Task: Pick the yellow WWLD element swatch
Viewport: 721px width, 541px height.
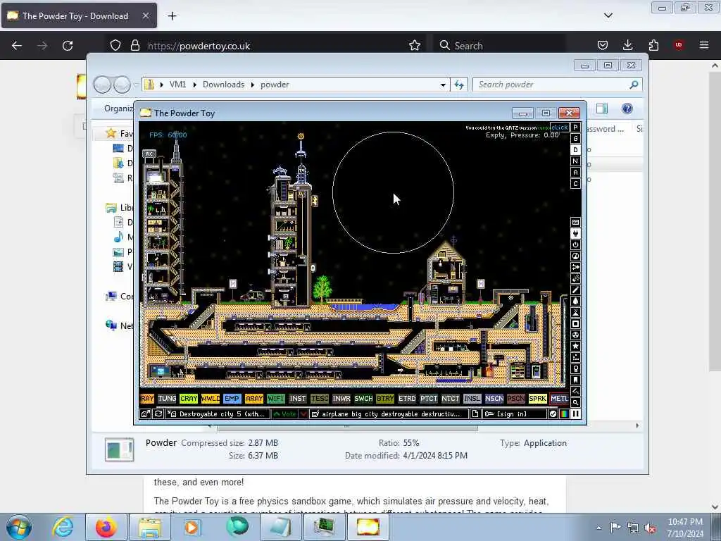Action: click(210, 399)
